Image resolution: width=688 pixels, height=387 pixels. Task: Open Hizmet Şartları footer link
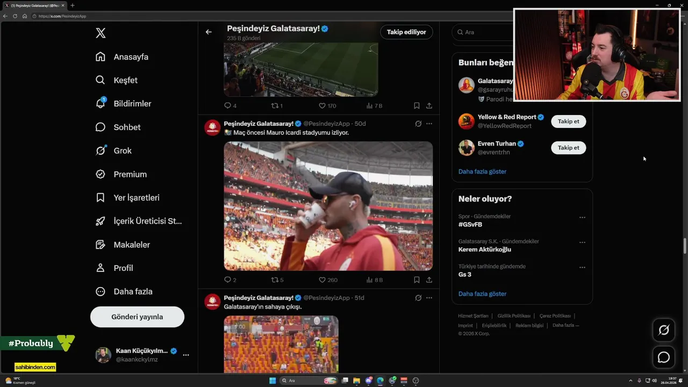[473, 316]
